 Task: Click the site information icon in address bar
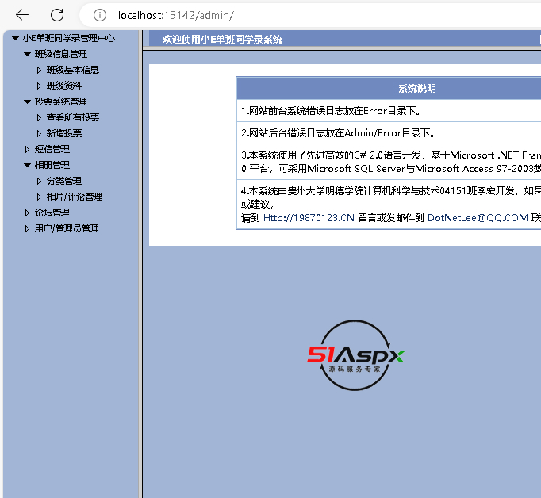point(100,15)
